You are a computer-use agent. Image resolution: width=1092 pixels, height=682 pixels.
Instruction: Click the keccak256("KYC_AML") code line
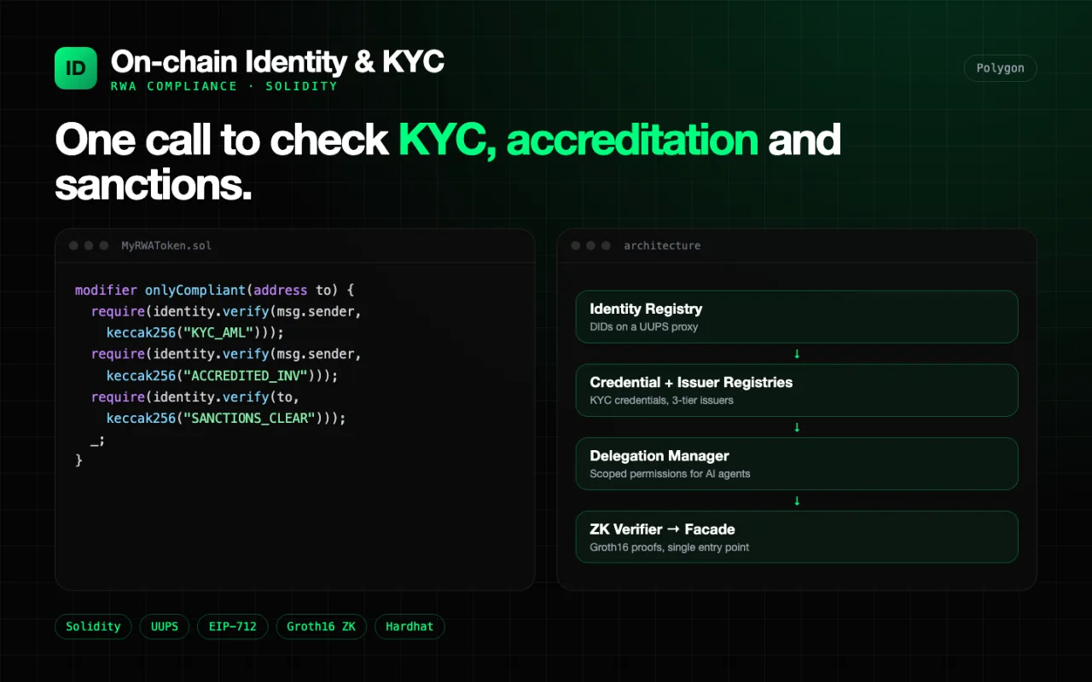(x=195, y=332)
